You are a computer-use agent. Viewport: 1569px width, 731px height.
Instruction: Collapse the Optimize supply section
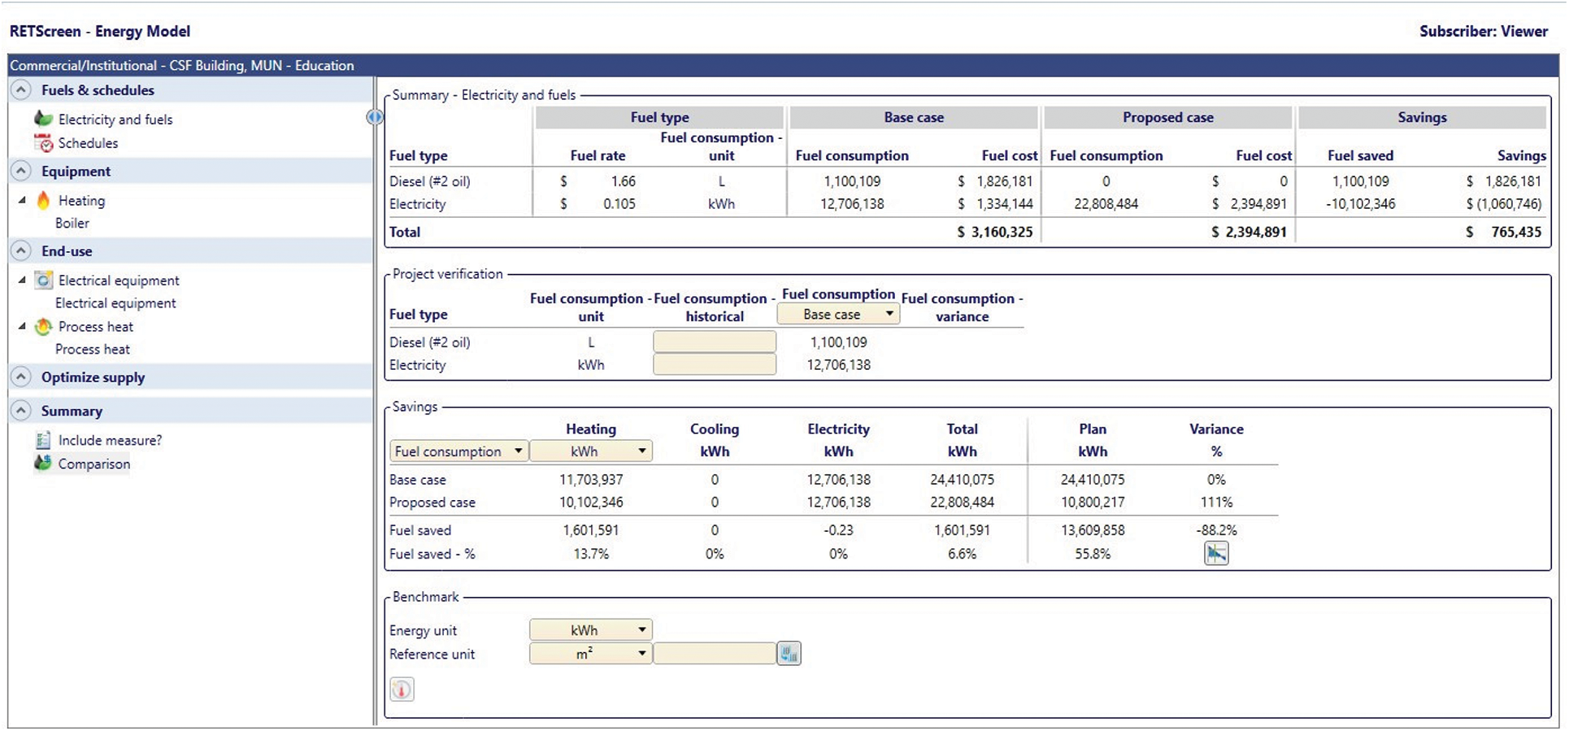pos(22,377)
